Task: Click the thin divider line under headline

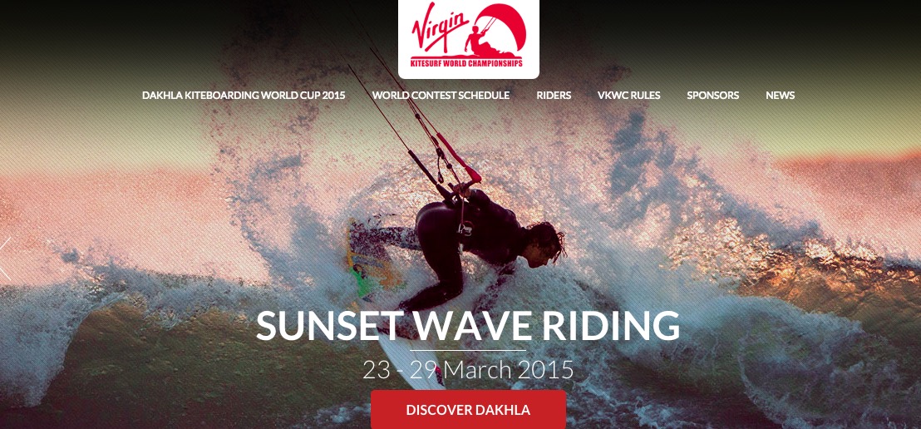Action: coord(467,351)
